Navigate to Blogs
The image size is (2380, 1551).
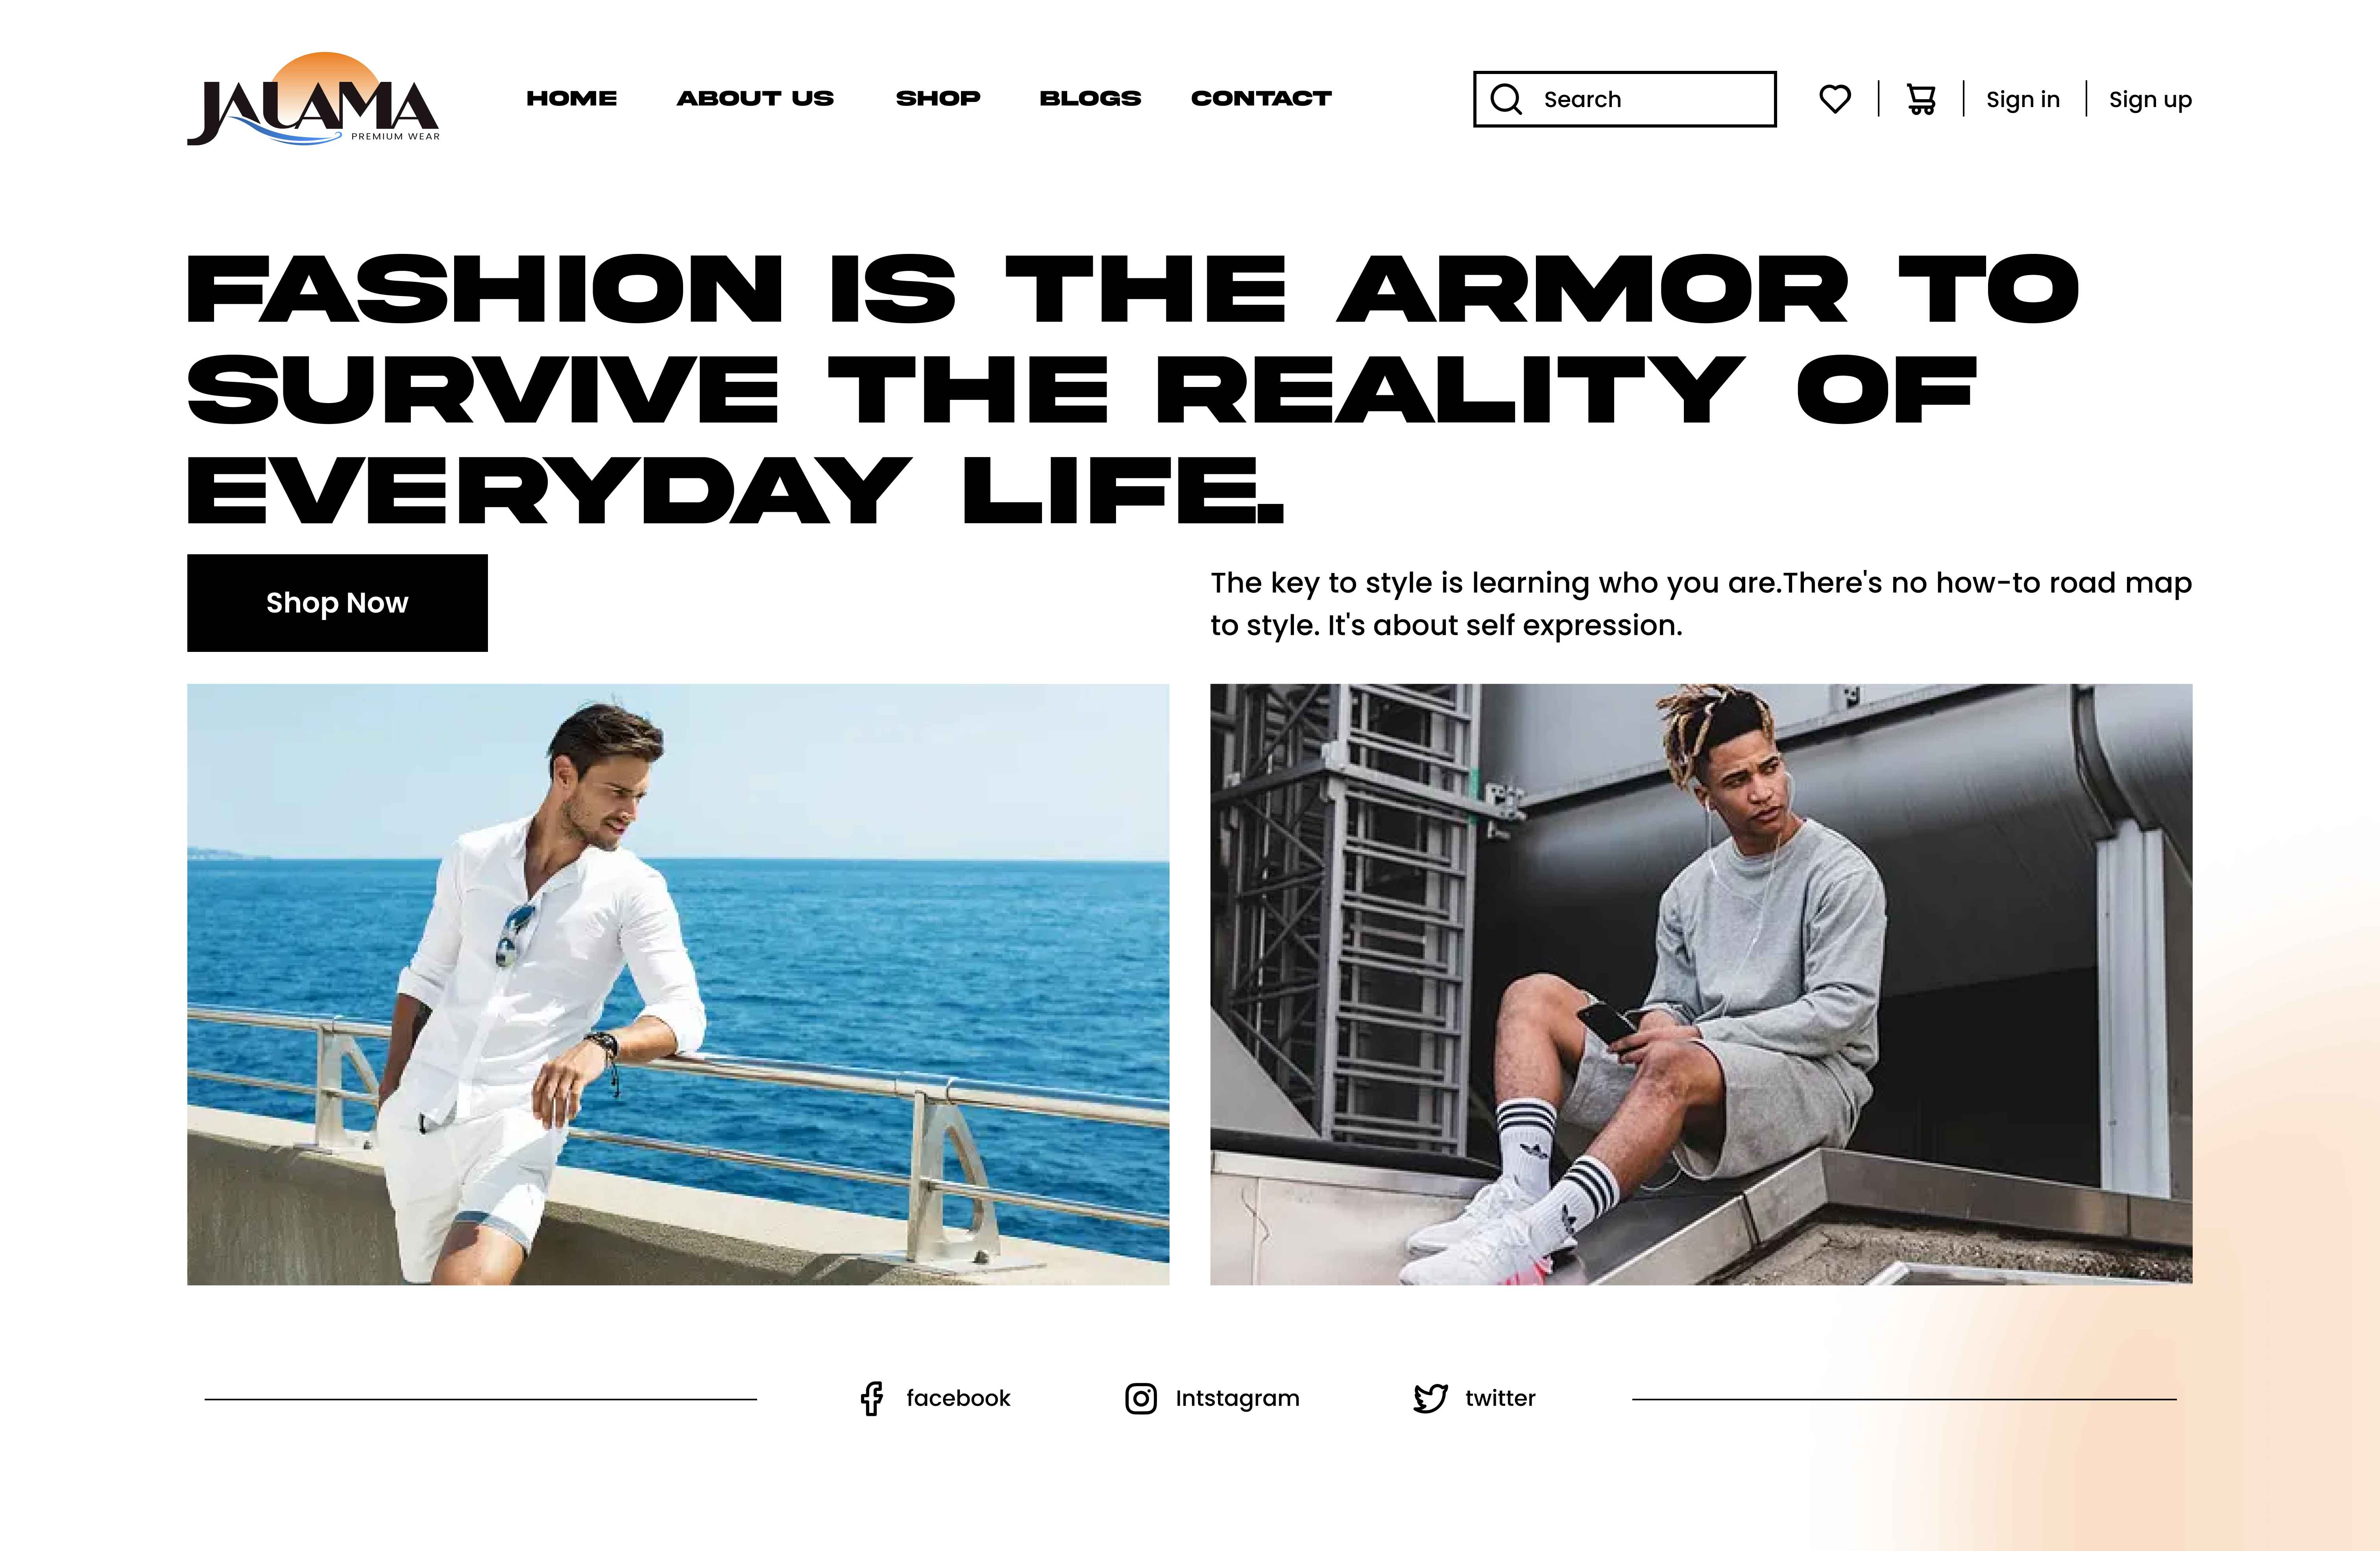pyautogui.click(x=1090, y=98)
